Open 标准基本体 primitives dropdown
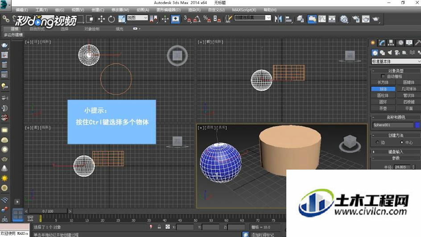The height and width of the screenshot is (237, 421). click(x=396, y=62)
